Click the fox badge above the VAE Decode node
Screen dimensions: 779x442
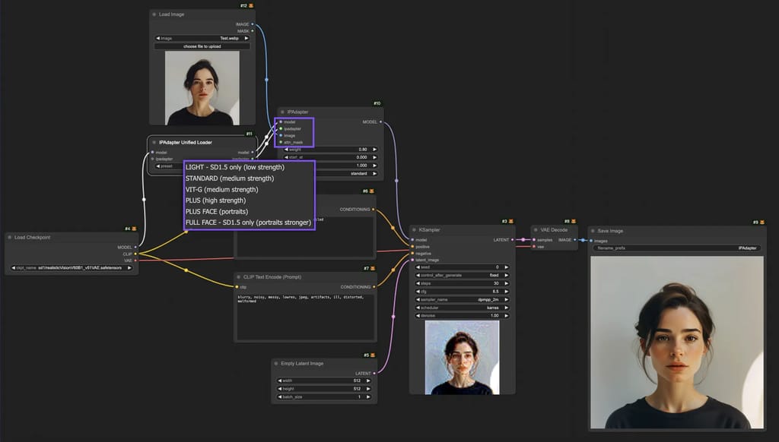coord(574,221)
